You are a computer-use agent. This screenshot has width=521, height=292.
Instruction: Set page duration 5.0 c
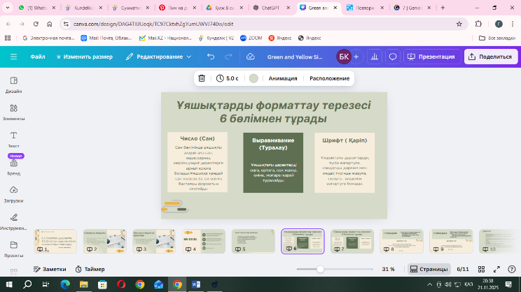228,78
